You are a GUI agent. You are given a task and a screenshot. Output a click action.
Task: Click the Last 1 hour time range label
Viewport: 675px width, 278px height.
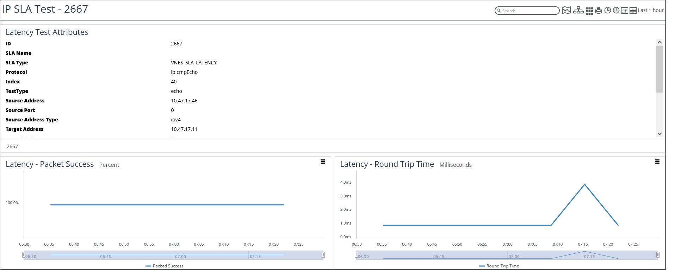651,11
